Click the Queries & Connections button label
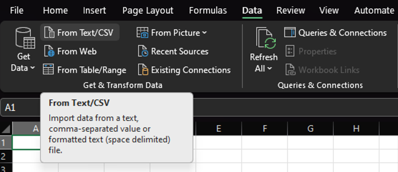This screenshot has height=172, width=398. pos(343,33)
